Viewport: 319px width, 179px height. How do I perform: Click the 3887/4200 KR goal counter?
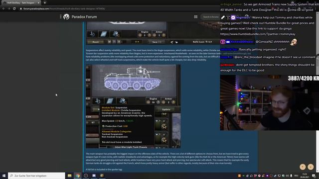(x=304, y=79)
